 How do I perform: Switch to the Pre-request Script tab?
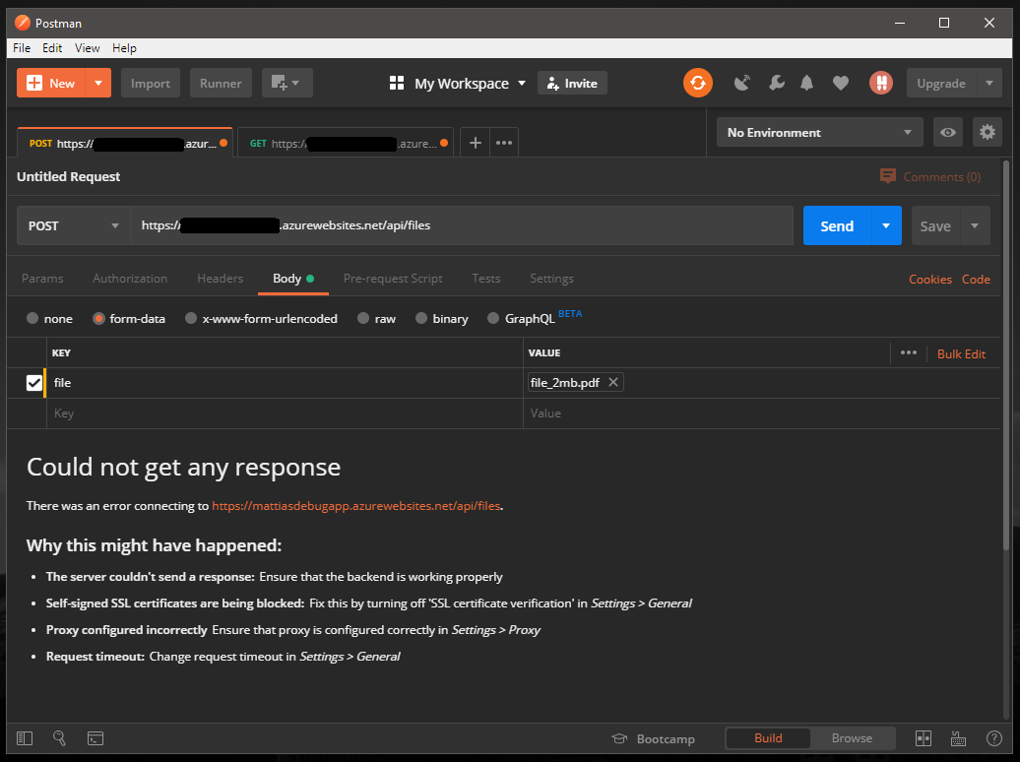point(393,279)
